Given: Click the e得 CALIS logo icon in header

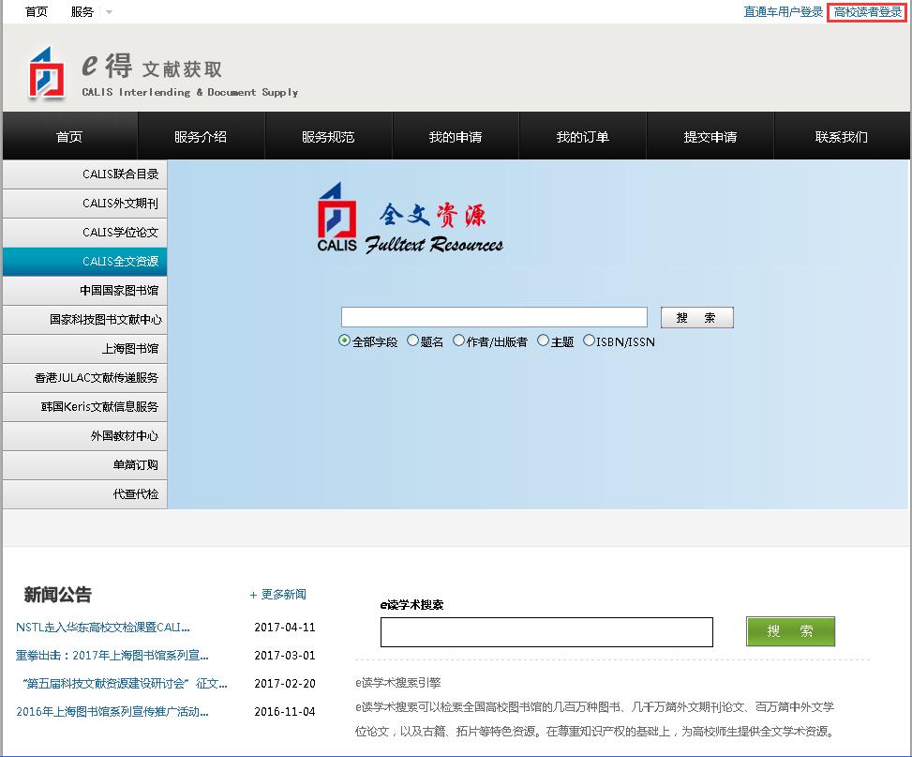Looking at the screenshot, I should (x=47, y=73).
